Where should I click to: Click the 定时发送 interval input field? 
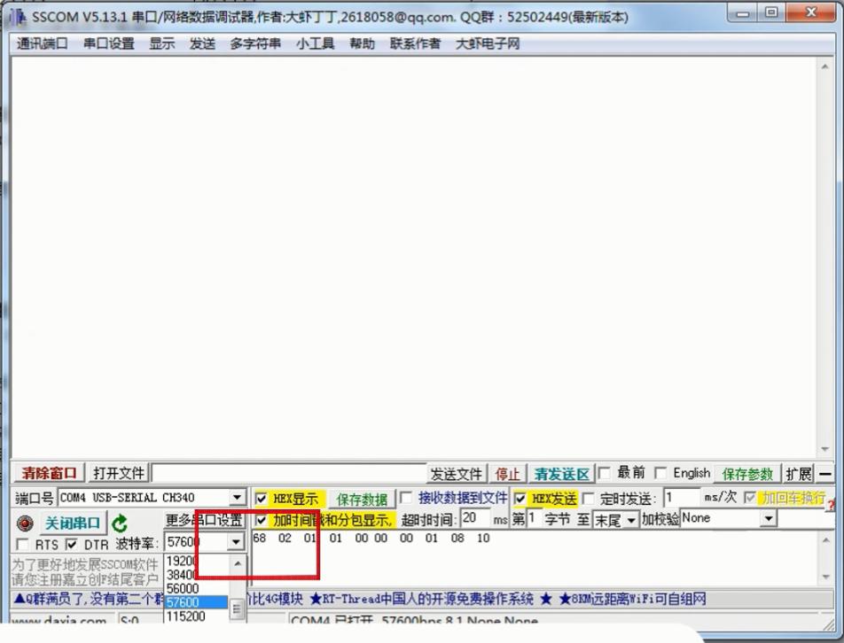pos(682,497)
